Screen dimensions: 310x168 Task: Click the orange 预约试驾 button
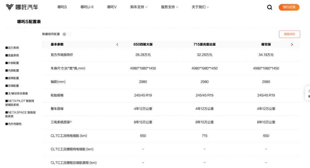coord(289,7)
